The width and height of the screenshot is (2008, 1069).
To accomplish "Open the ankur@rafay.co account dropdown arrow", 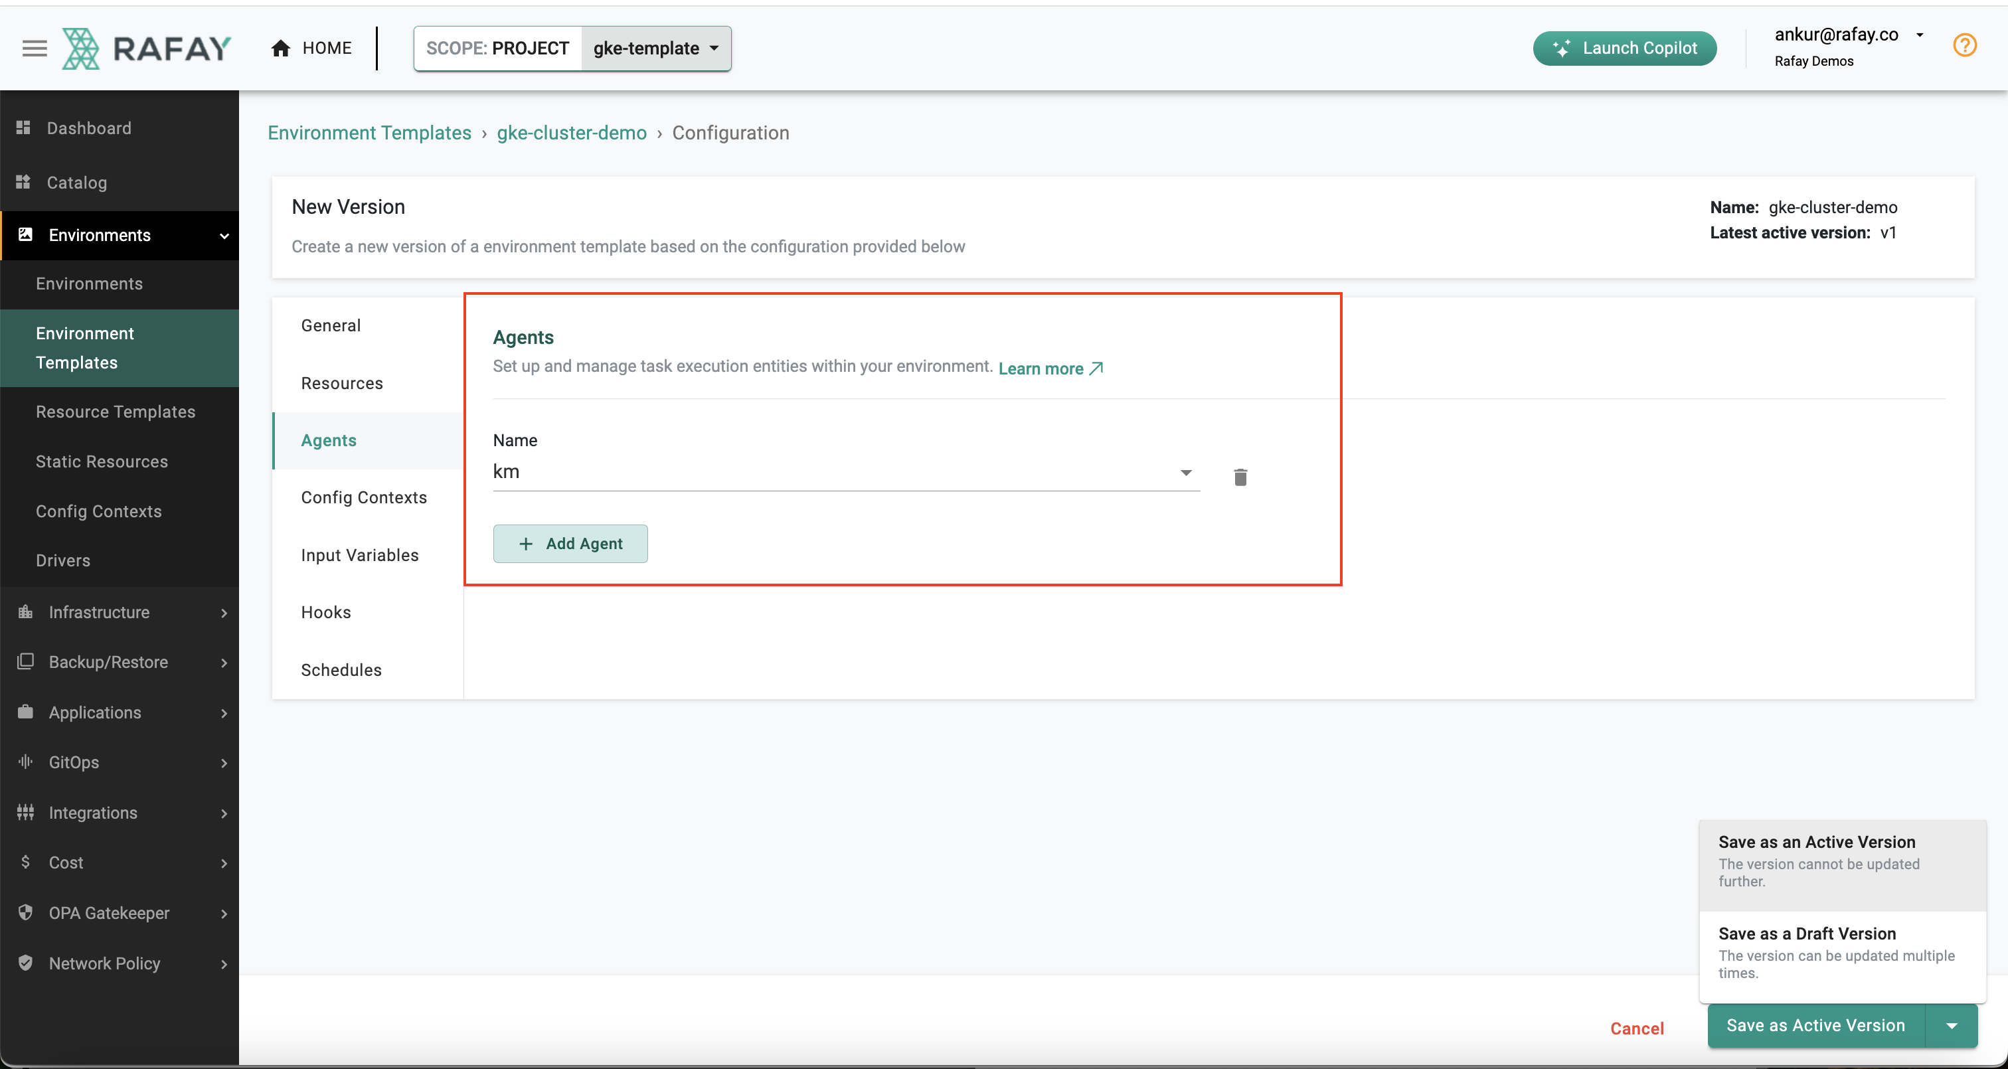I will (1920, 35).
